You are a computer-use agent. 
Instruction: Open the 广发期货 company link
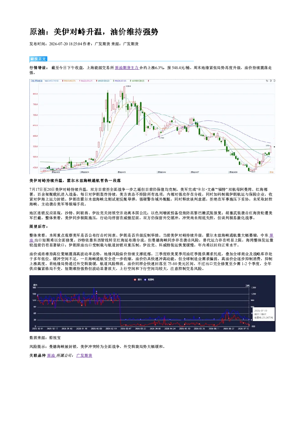coord(84,356)
